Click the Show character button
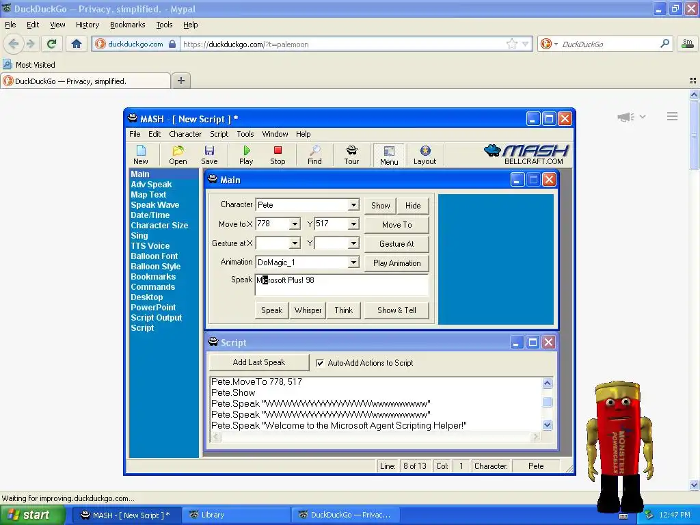This screenshot has width=700, height=525. pyautogui.click(x=380, y=205)
